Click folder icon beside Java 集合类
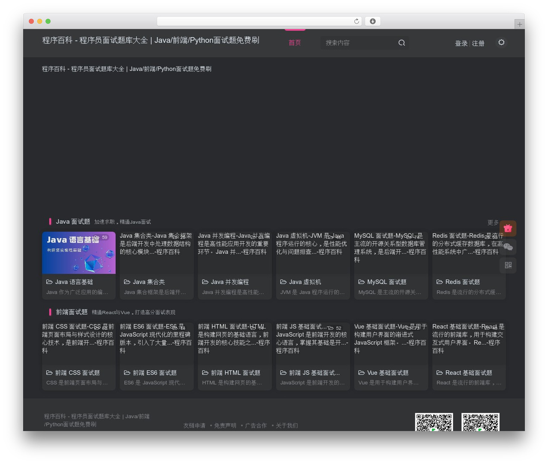 point(127,282)
